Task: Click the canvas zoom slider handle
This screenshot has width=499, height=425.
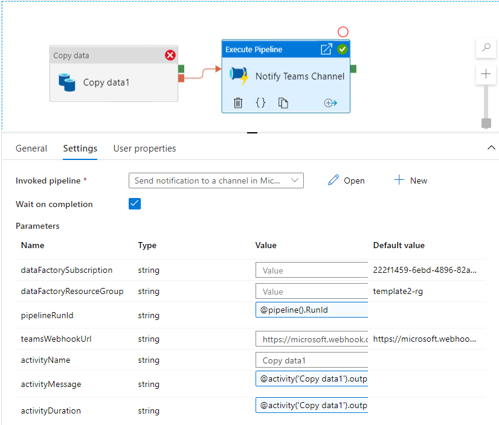Action: pos(486,123)
